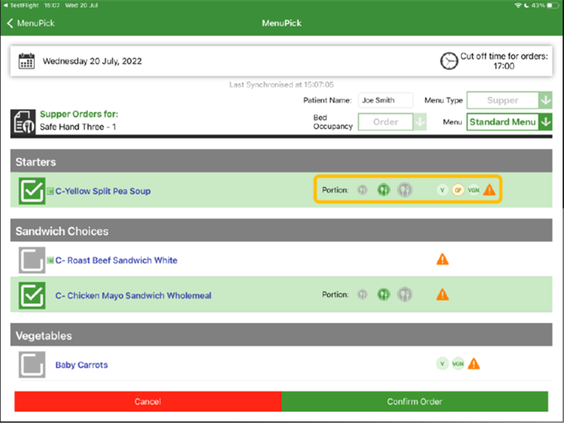The image size is (564, 423).
Task: Select medium portion for Chicken Mayo Sandwich
Action: [x=384, y=295]
